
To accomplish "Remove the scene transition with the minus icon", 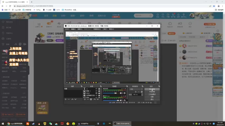I will coord(139,92).
